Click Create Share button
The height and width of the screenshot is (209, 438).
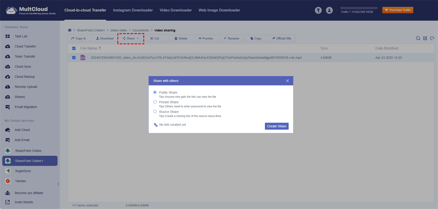point(277,126)
